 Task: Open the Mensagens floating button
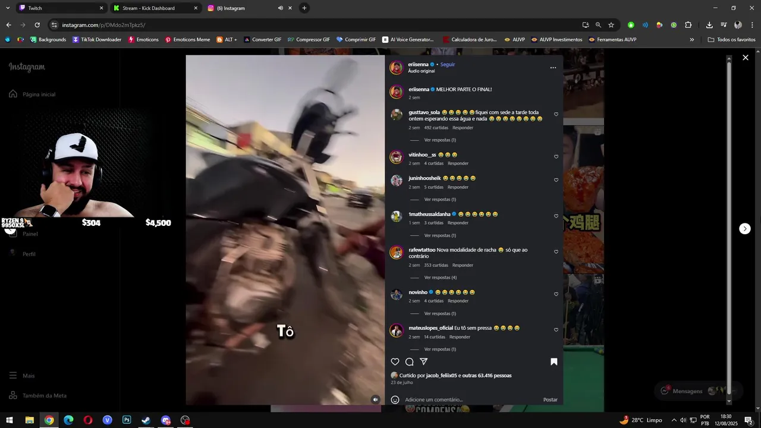(x=698, y=391)
